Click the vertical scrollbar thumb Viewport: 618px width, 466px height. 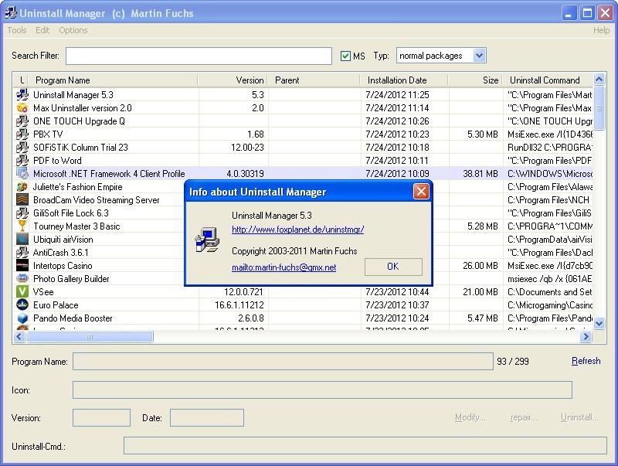coord(599,108)
